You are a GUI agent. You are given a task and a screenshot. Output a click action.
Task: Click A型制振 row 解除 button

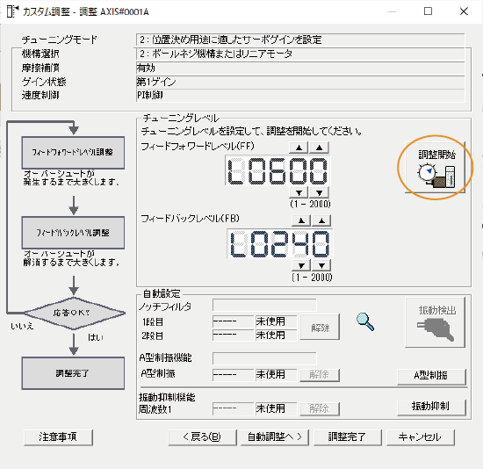(x=320, y=375)
